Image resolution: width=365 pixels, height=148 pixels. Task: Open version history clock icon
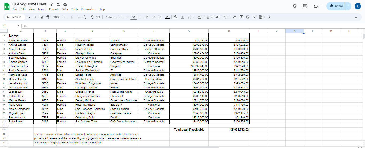pos(295,6)
